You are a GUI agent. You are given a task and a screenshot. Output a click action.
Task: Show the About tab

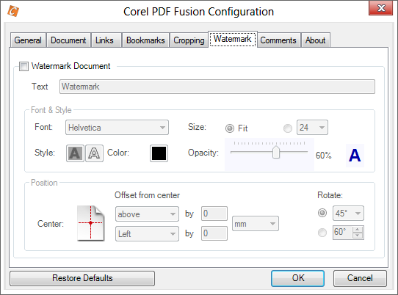316,40
